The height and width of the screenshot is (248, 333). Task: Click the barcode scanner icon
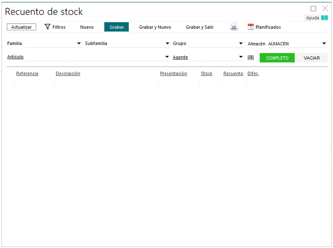(x=251, y=58)
